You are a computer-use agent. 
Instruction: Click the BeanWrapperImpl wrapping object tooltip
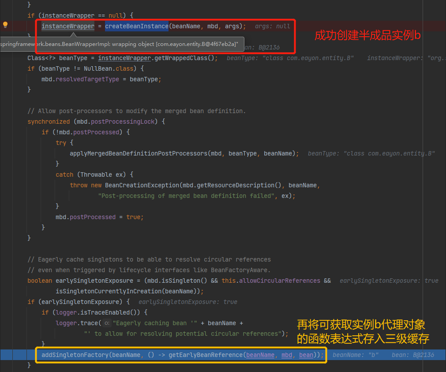point(122,44)
